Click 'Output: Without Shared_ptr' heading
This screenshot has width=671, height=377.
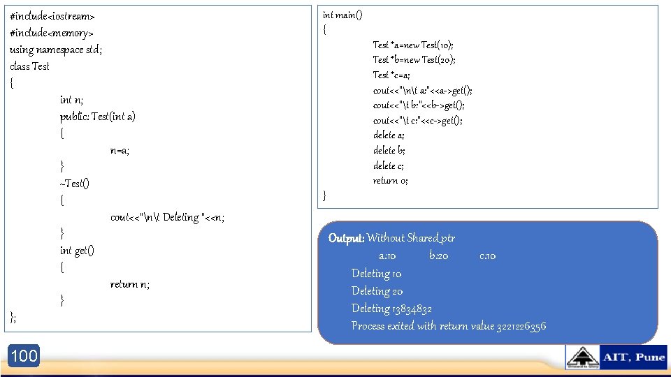pos(391,237)
